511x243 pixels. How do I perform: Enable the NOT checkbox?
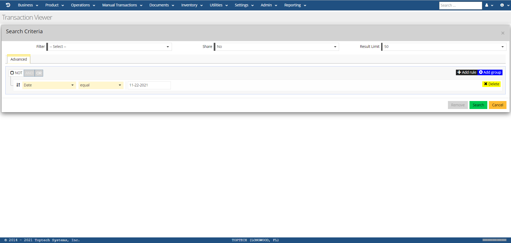tap(12, 73)
